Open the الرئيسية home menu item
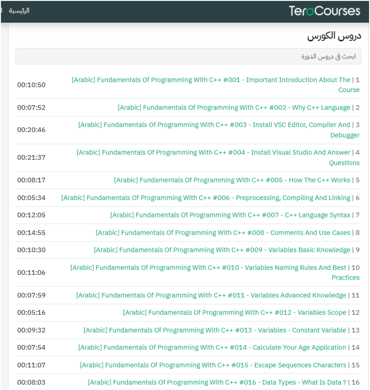The width and height of the screenshot is (370, 390). click(x=19, y=11)
